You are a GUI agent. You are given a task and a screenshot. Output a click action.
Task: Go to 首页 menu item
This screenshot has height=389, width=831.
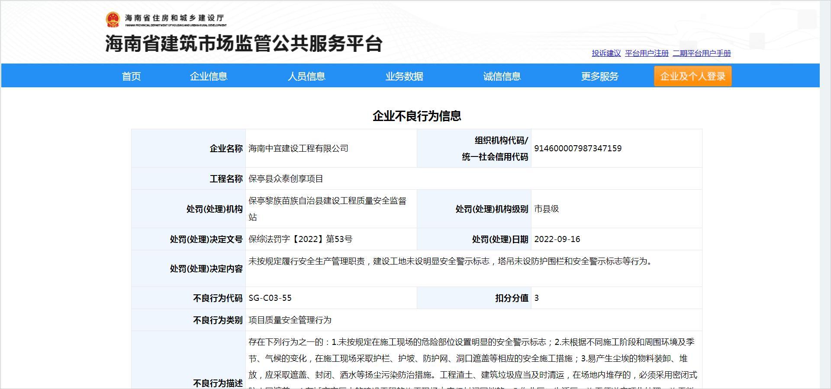pos(131,77)
